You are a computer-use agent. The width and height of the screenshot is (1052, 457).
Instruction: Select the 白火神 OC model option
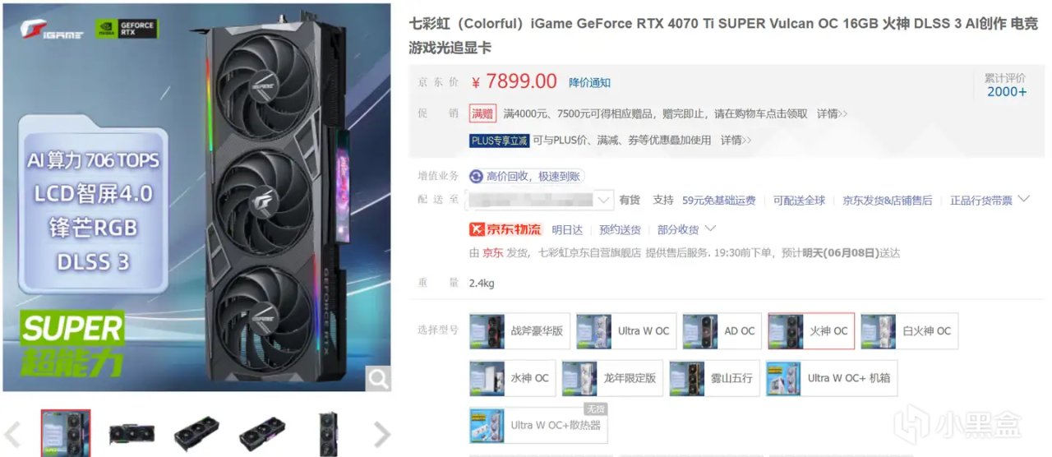click(x=909, y=331)
